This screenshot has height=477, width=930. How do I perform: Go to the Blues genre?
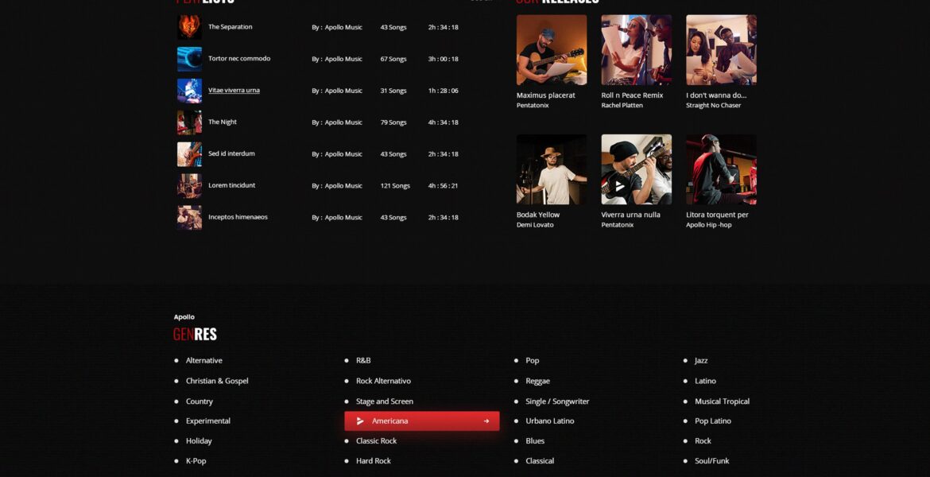535,440
